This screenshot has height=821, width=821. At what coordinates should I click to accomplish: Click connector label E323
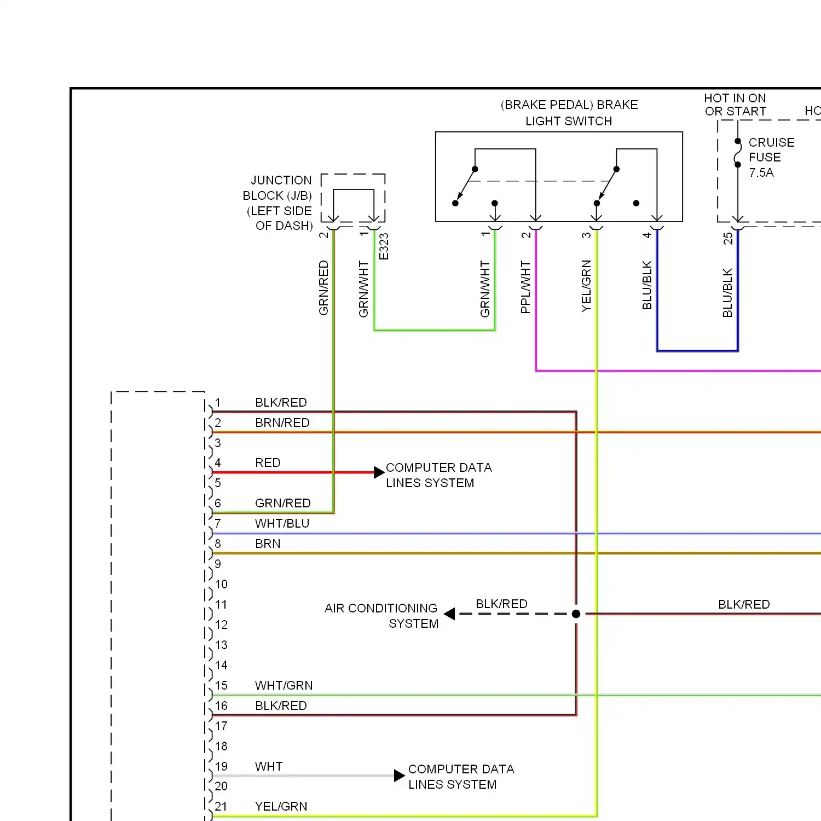click(384, 247)
